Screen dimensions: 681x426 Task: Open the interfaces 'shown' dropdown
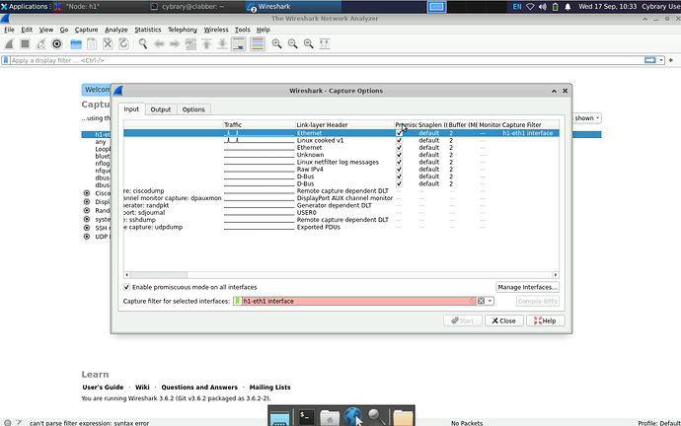[586, 117]
